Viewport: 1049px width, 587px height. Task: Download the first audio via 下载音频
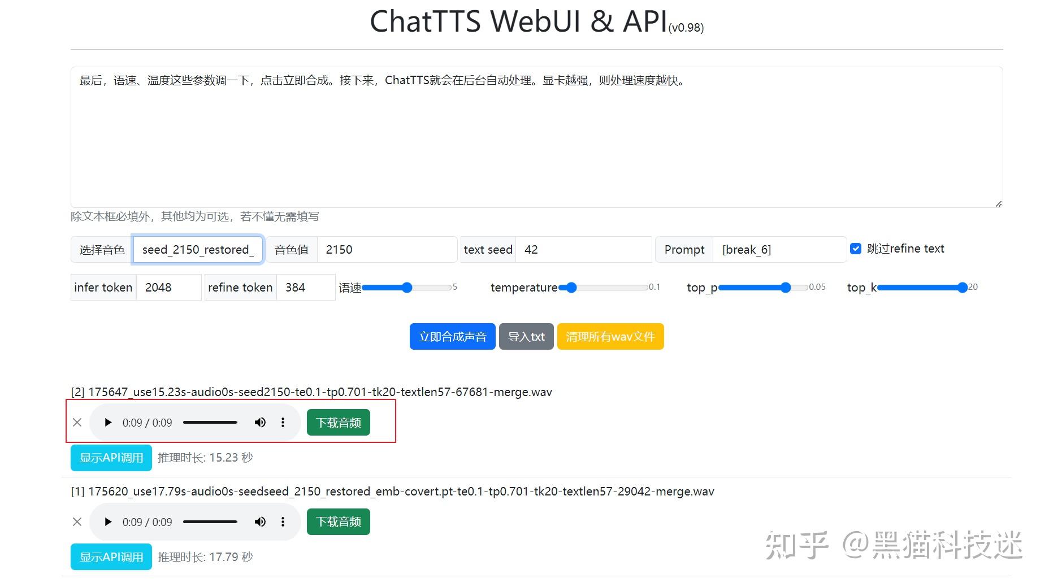[x=337, y=421]
